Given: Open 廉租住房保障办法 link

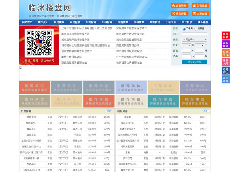Looking at the screenshot, I should (72, 57).
